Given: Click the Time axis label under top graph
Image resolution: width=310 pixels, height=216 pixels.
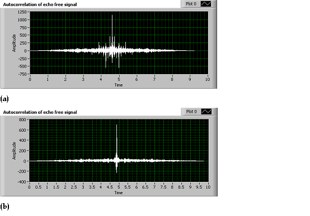Looking at the screenshot, I should [x=119, y=85].
